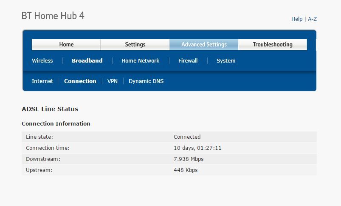341x206 pixels.
Task: Go to the Wireless section
Action: pyautogui.click(x=42, y=60)
